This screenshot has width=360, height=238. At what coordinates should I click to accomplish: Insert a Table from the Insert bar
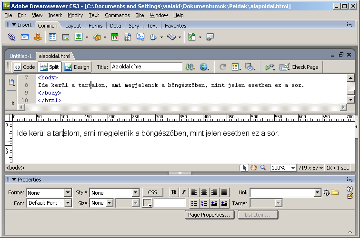pos(52,37)
